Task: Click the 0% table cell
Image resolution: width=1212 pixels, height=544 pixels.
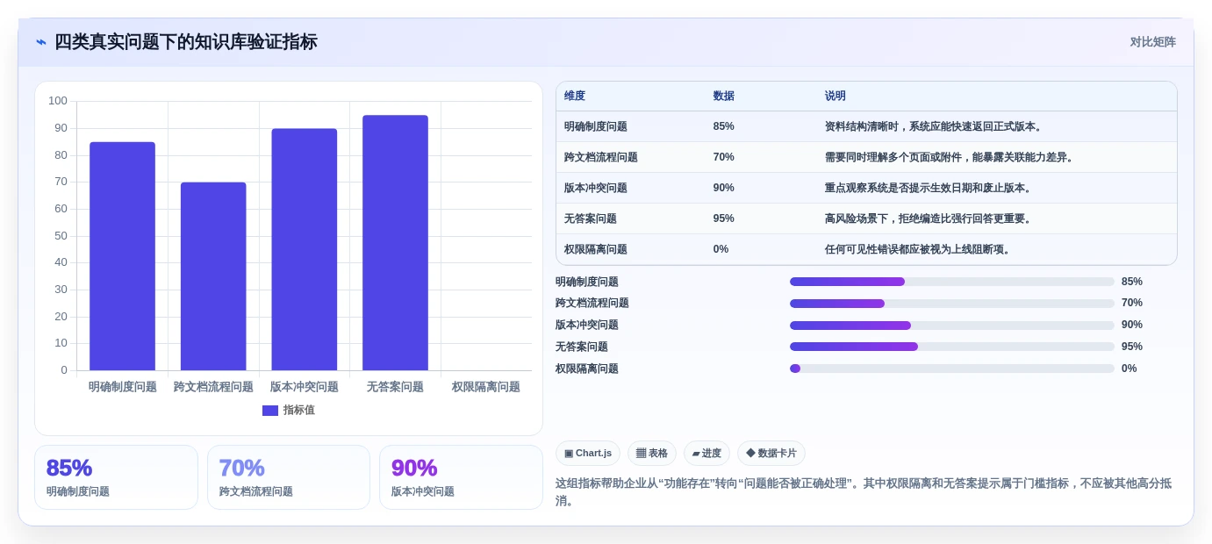Action: [721, 249]
